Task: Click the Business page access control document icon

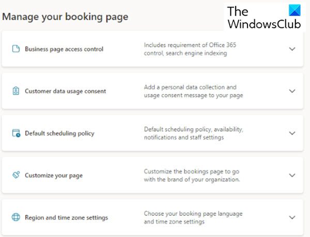Action: coord(16,49)
